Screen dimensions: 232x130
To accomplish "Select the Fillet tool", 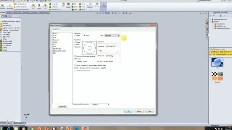I will (63, 5).
